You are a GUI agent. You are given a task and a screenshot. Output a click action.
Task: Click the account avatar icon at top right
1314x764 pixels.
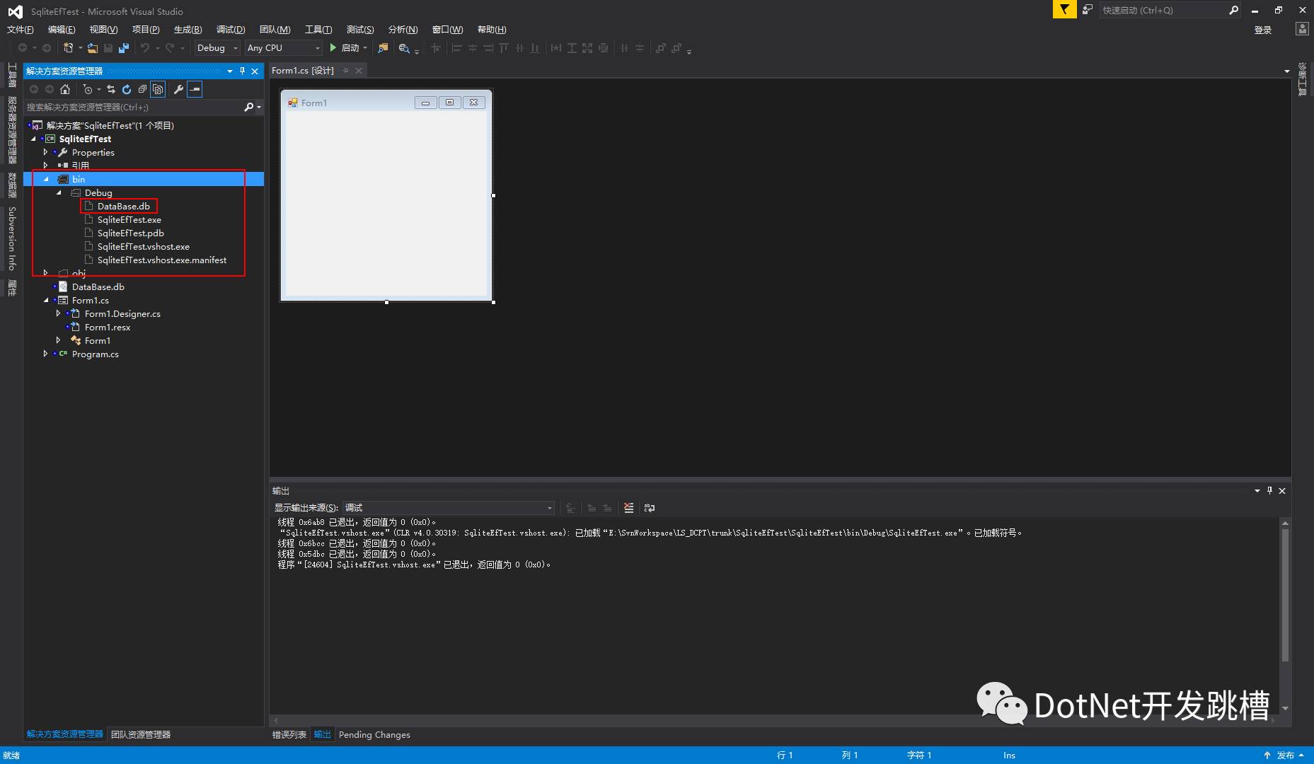tap(1302, 29)
